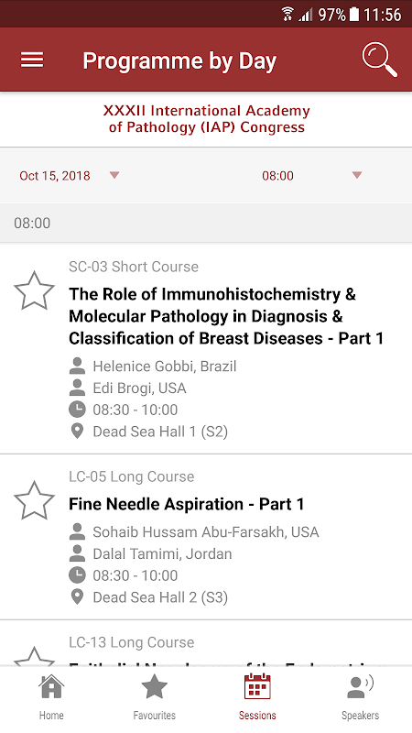
Task: Open the Speakers tab icon
Action: point(360,686)
